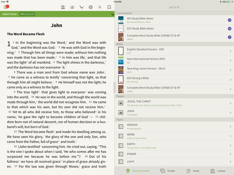Tap Select Verse label

point(9,14)
